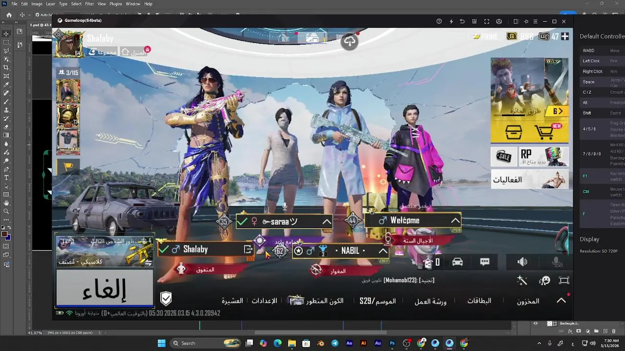Expand saraa player card chevron
Screen dimensions: 625x351
coord(327,222)
